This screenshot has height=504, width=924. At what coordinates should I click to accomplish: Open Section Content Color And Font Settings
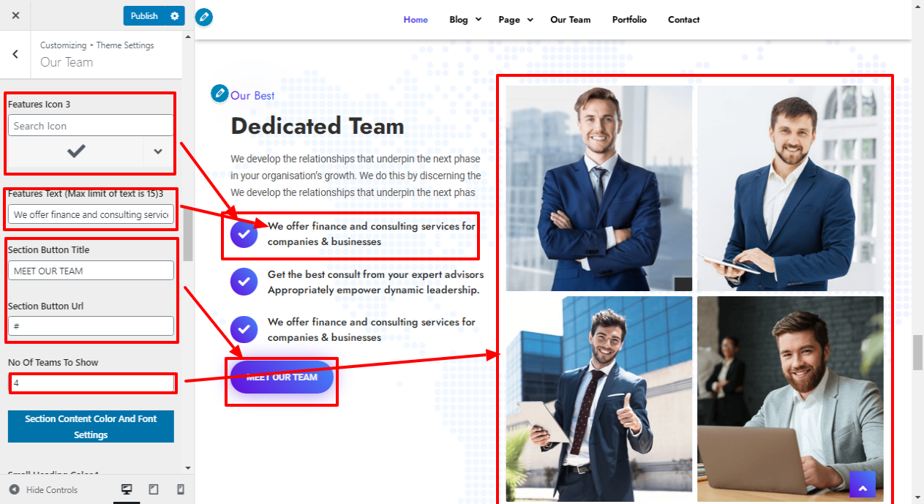91,426
